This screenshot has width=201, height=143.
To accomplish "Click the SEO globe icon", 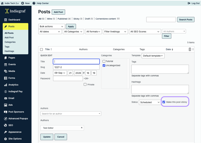I will point(5,125).
